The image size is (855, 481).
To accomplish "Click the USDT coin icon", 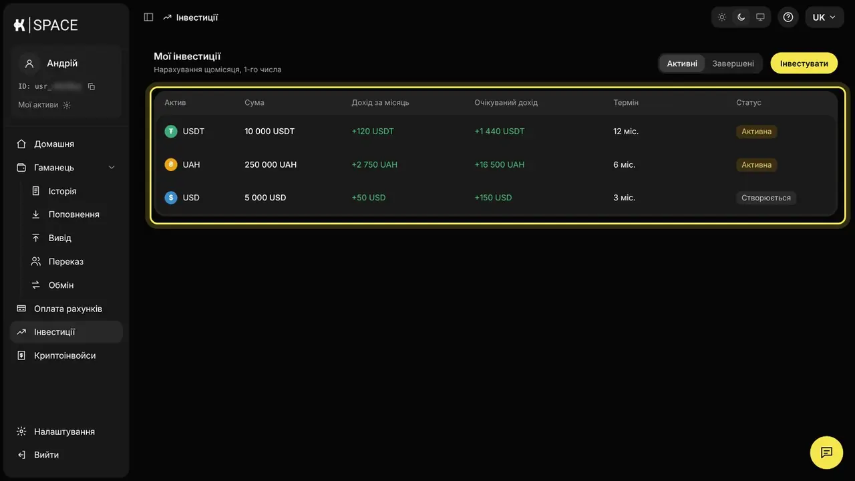I will click(171, 132).
